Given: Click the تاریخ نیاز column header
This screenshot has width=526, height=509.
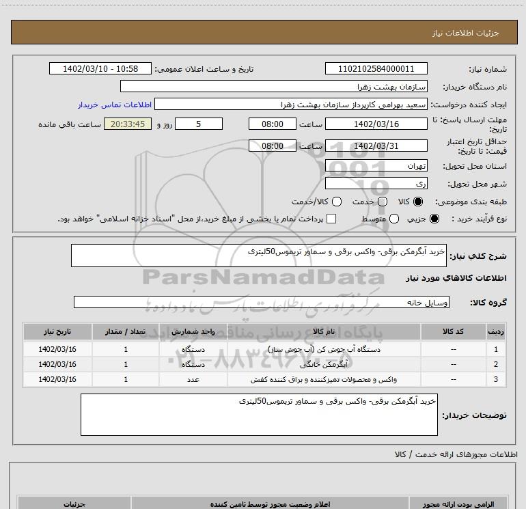Looking at the screenshot, I should tap(57, 331).
